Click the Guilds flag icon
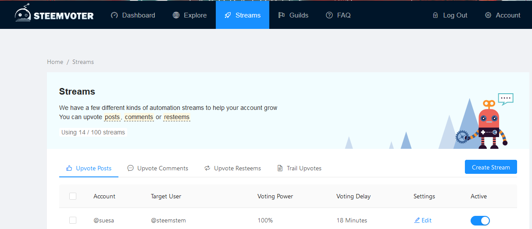 coord(282,15)
